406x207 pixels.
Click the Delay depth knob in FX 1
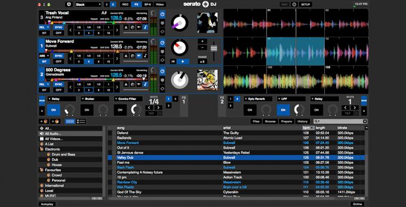(x=69, y=109)
